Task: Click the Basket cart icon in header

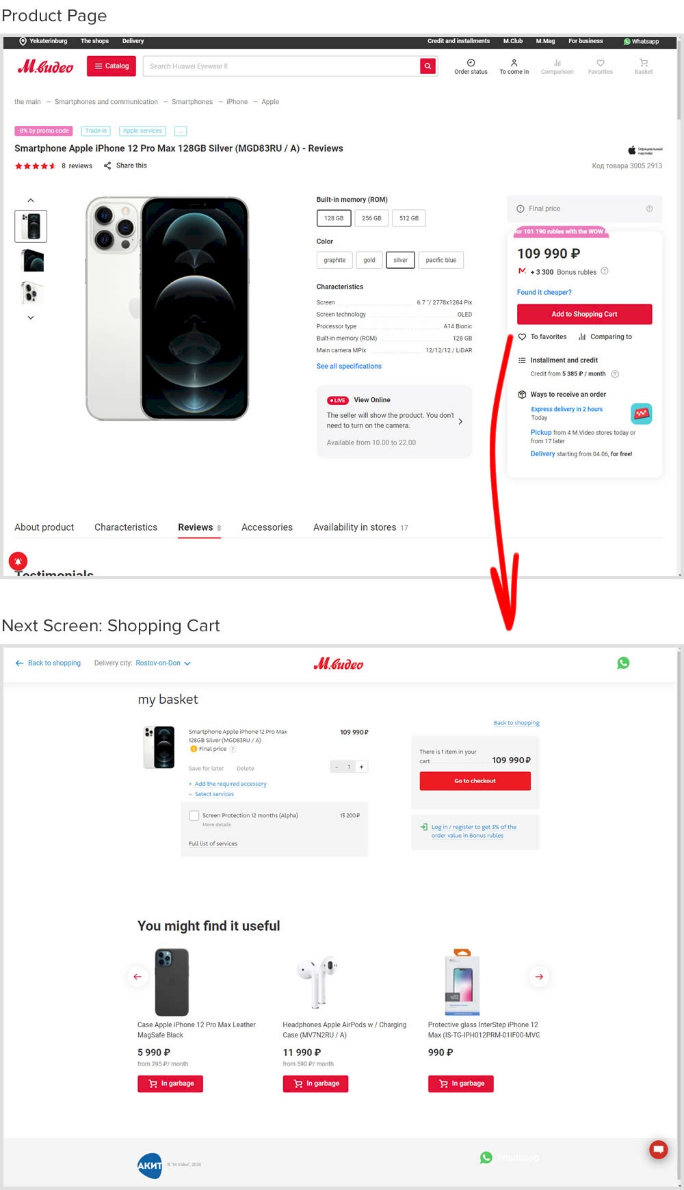Action: 644,63
